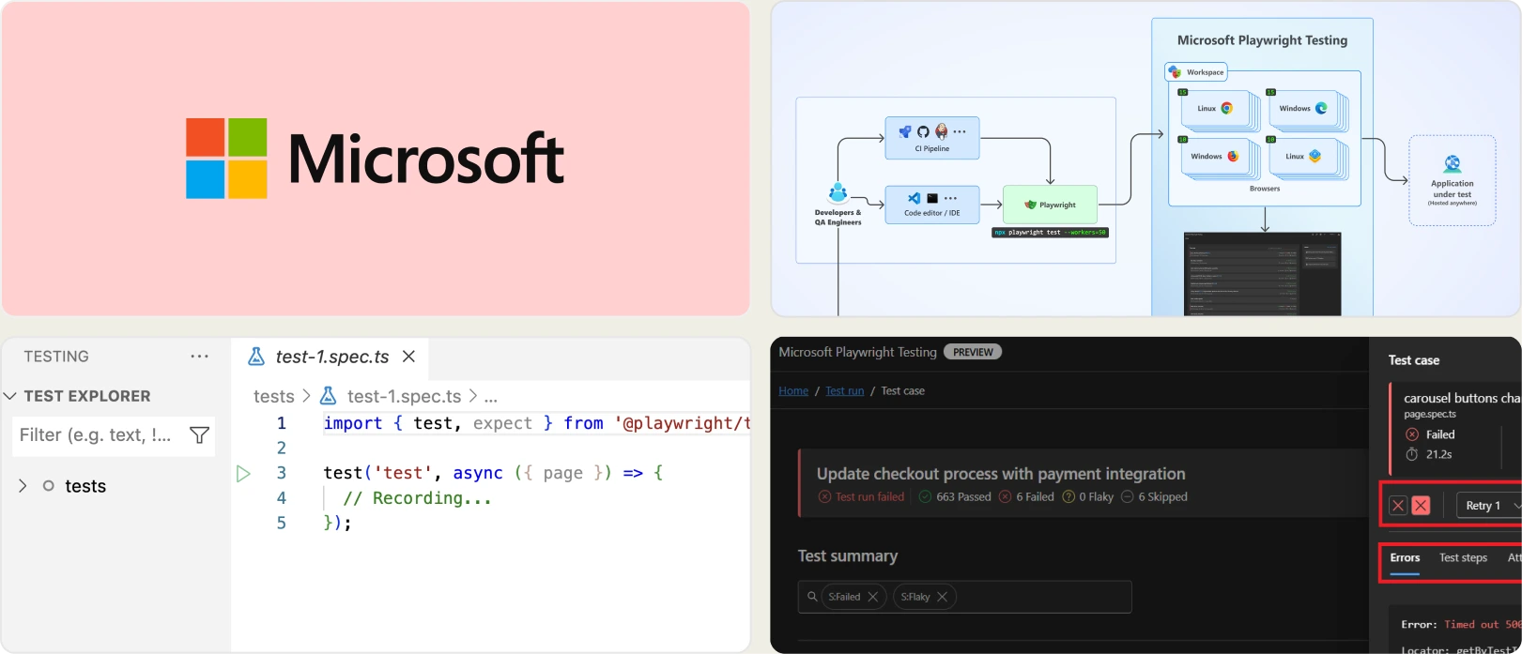Click the Test case breadcrumb text

902,390
